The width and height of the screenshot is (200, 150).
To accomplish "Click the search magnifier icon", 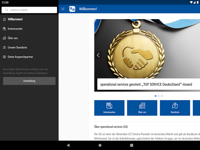I will (x=7, y=10).
